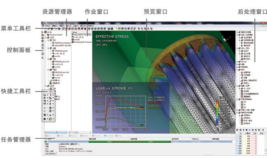The image size is (267, 158).
Task: Click the Resume button in task manager
Action: (73, 136)
